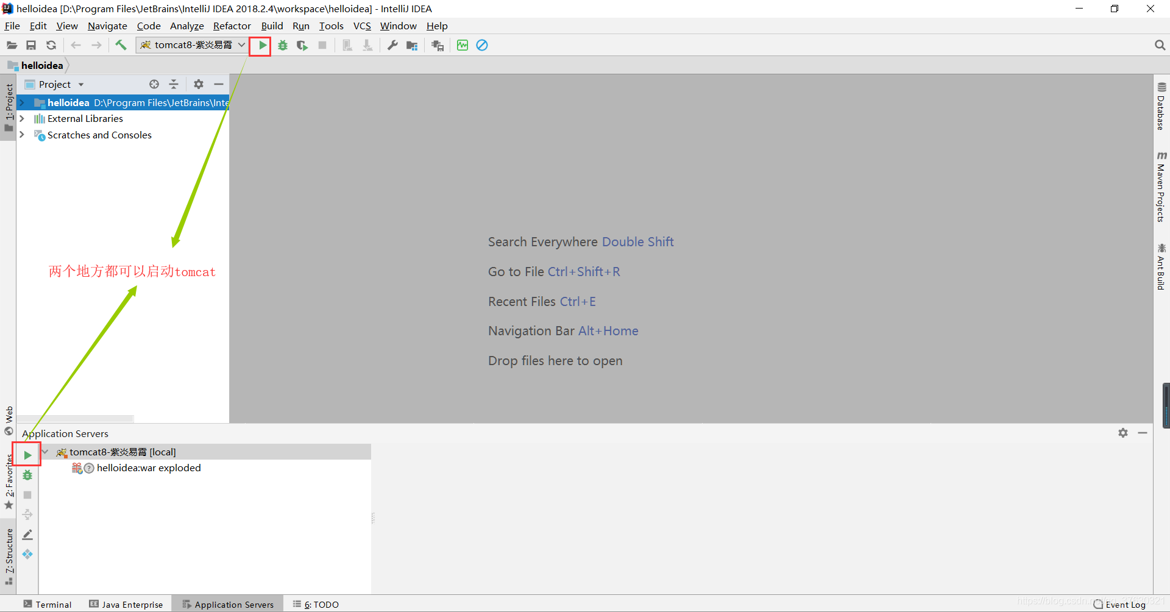Switch to Application Servers bottom tab
The image size is (1170, 612).
point(228,604)
